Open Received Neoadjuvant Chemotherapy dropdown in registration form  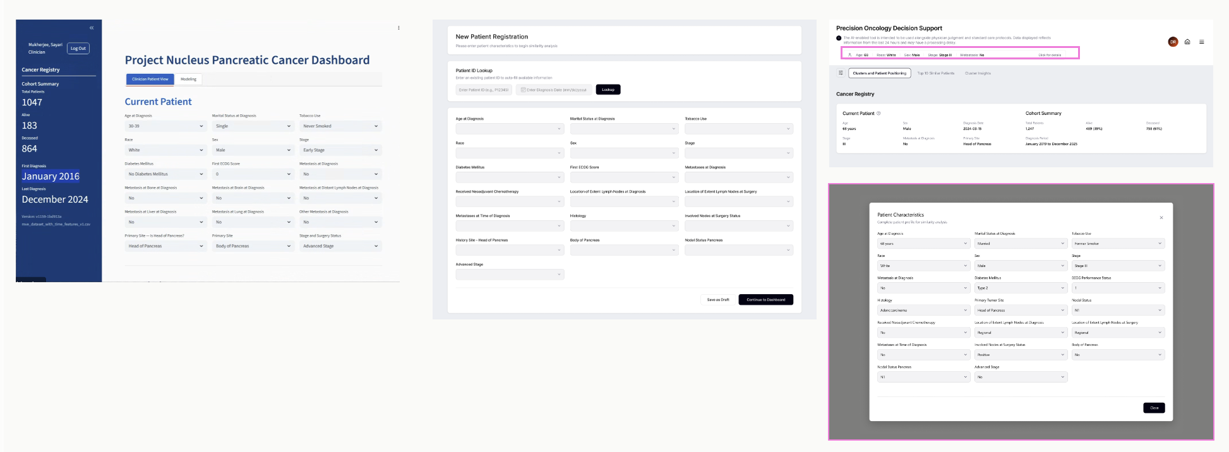[510, 201]
